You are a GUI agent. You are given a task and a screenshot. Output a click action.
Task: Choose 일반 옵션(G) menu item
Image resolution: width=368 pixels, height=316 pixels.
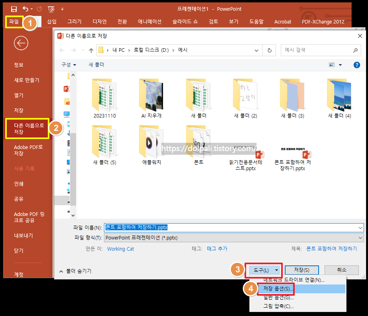(x=298, y=298)
